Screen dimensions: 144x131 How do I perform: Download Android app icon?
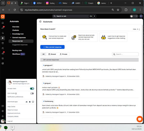click(x=26, y=102)
